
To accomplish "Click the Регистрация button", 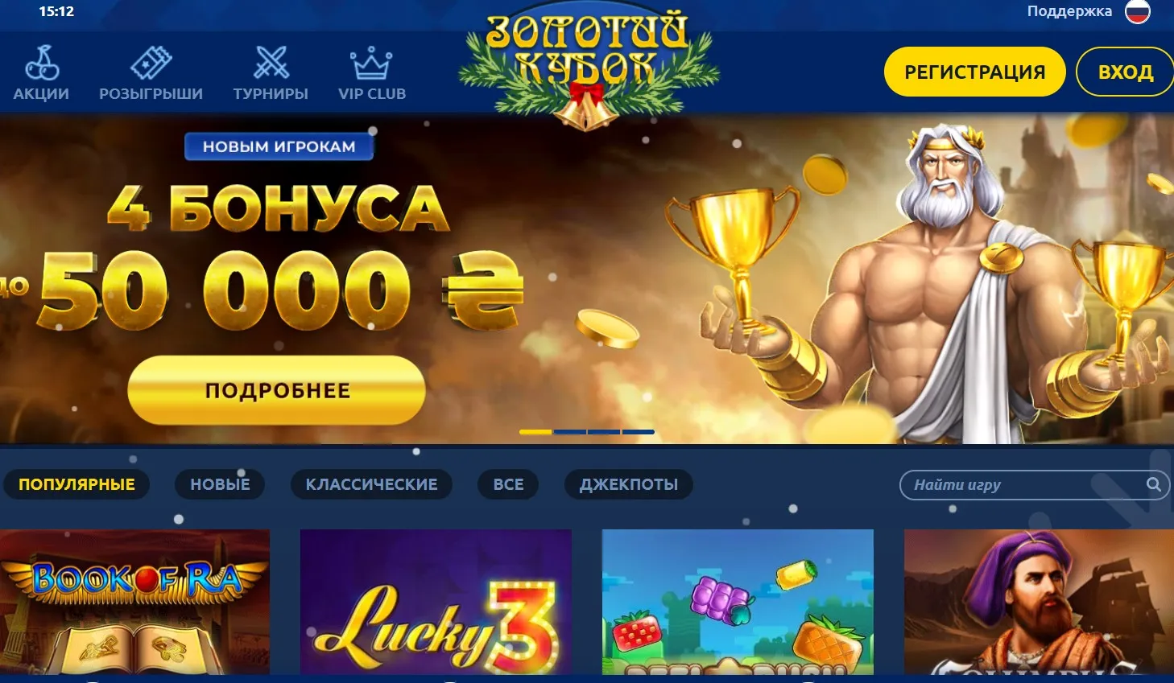I will coord(974,72).
